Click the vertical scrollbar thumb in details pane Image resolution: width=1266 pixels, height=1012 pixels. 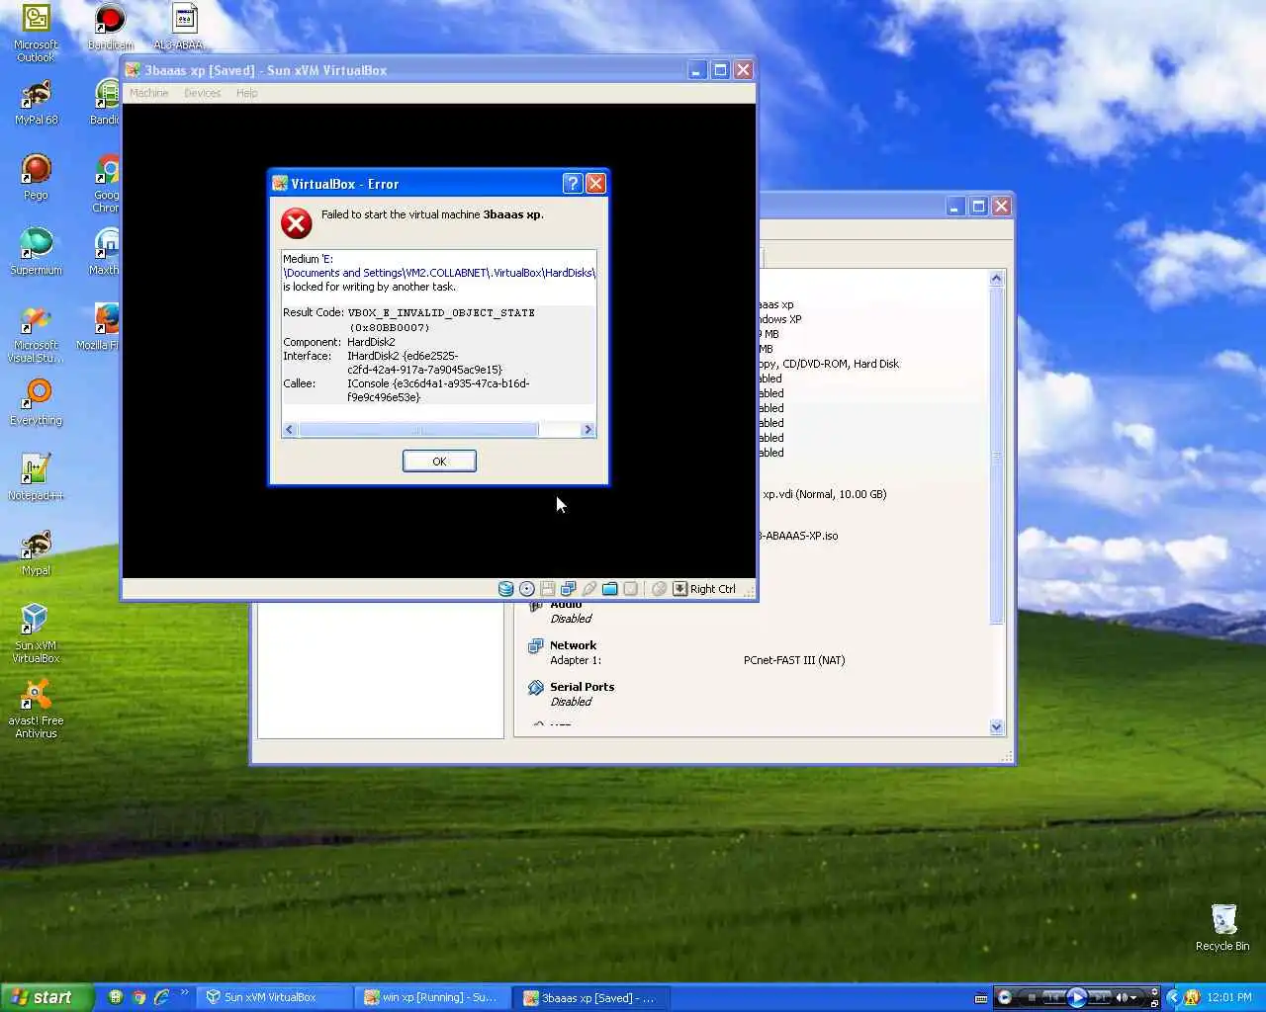click(996, 456)
